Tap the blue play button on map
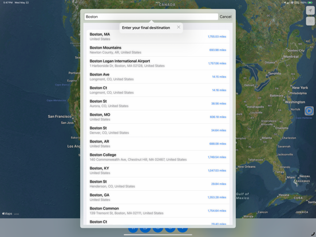 tap(309, 110)
